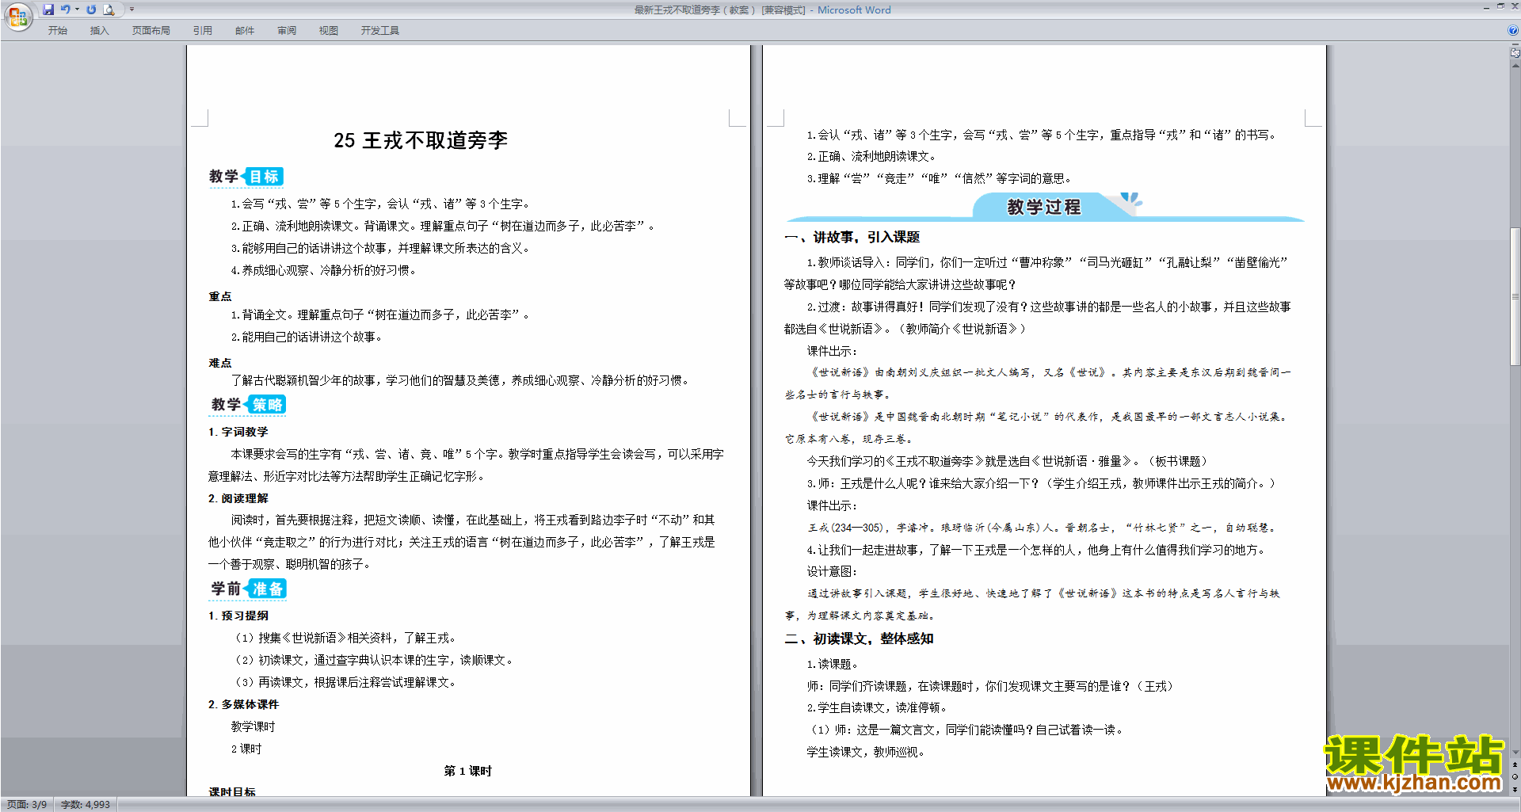Customize Quick Access Toolbar dropdown

point(132,10)
